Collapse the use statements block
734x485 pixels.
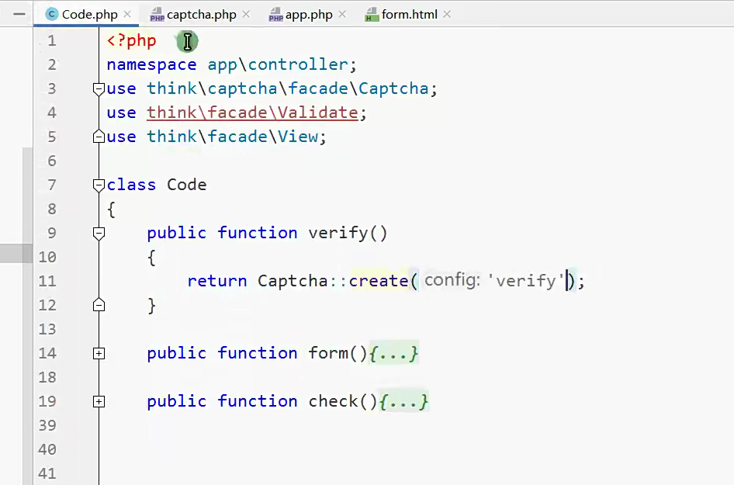tap(98, 88)
